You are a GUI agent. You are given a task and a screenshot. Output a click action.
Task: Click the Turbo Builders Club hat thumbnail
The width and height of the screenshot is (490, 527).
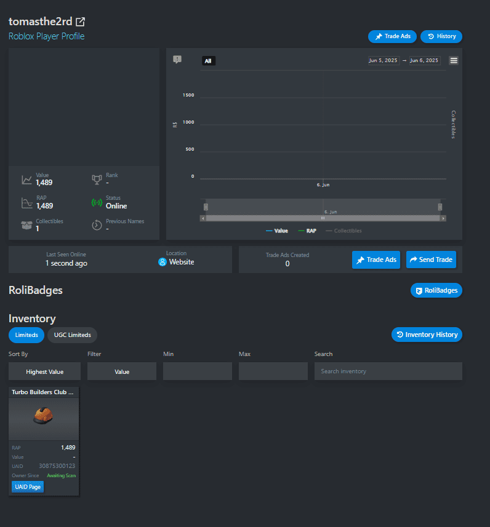coord(44,419)
